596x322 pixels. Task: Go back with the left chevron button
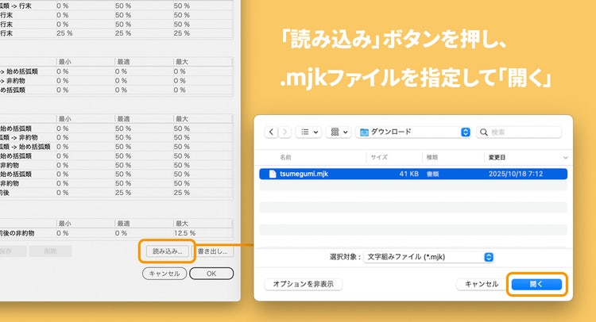[x=271, y=132]
